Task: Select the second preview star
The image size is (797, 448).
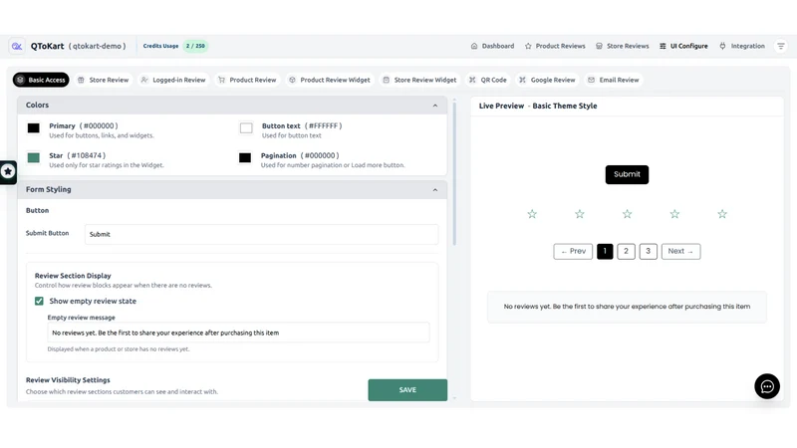Action: tap(580, 214)
